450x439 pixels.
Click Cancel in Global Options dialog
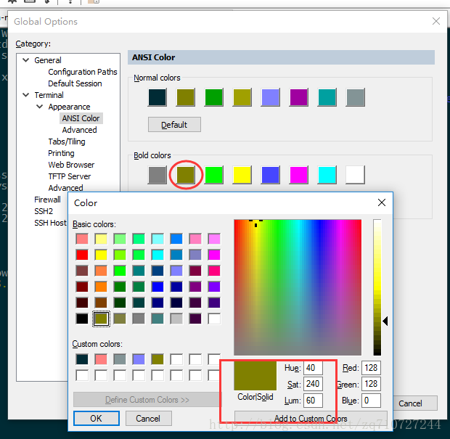pos(410,403)
